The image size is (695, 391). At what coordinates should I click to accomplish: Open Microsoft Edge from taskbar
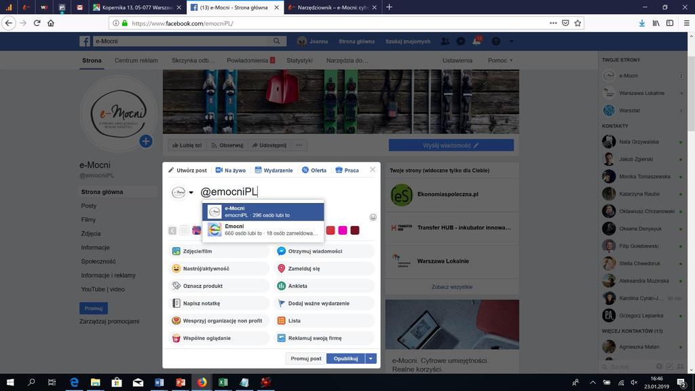[x=74, y=382]
